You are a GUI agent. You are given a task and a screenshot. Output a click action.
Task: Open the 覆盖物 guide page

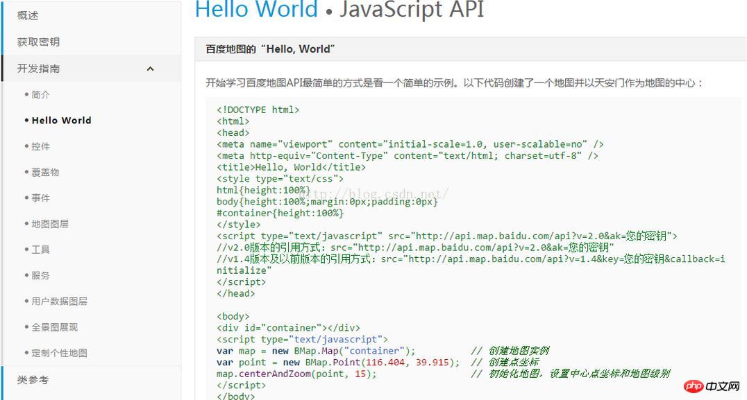tap(45, 172)
